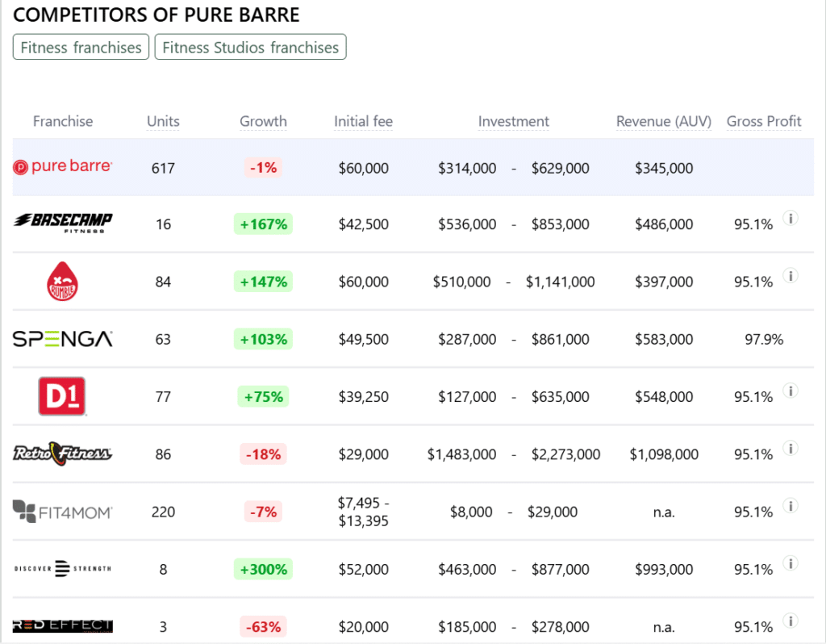Select the $629,000 investment upper value

tap(560, 168)
